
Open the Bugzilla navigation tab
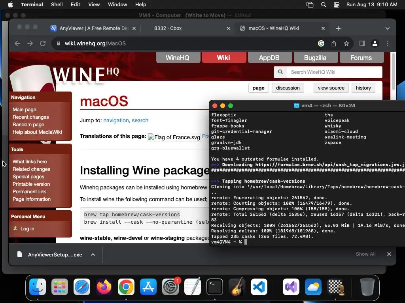315,58
